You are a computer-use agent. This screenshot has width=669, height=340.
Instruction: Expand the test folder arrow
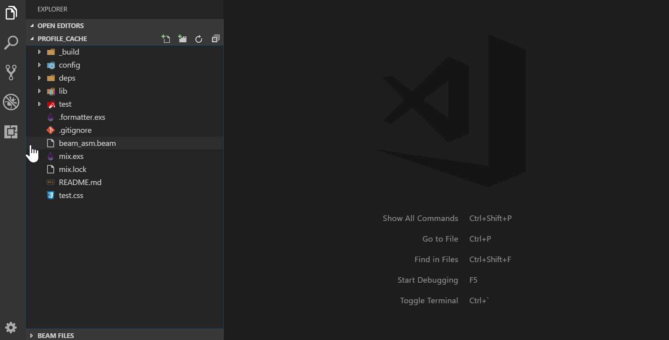pos(39,104)
